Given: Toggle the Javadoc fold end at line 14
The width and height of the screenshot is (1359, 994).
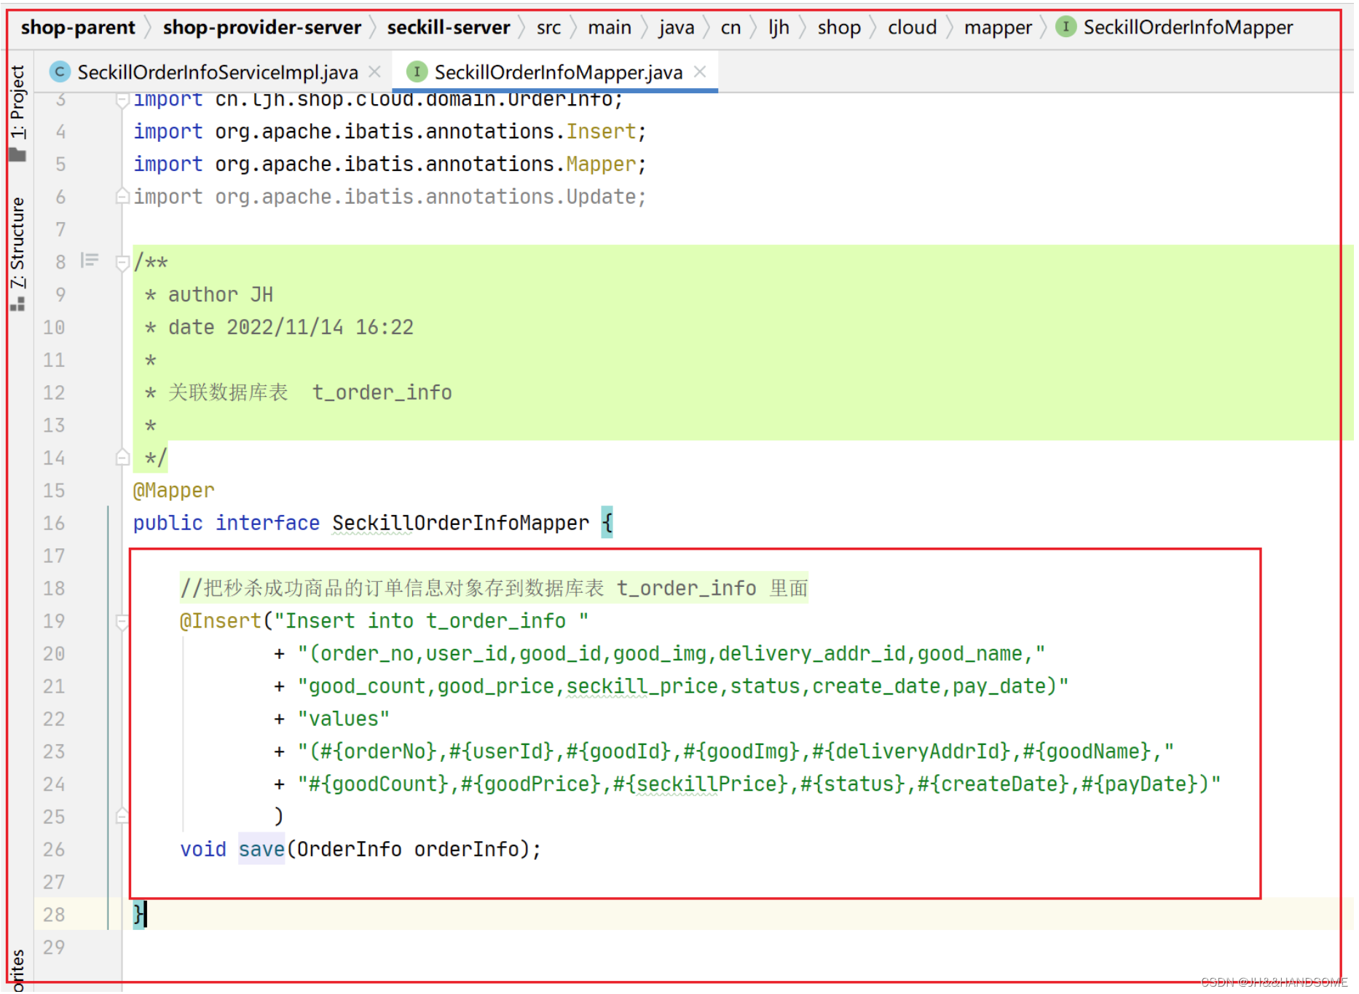Looking at the screenshot, I should [122, 457].
